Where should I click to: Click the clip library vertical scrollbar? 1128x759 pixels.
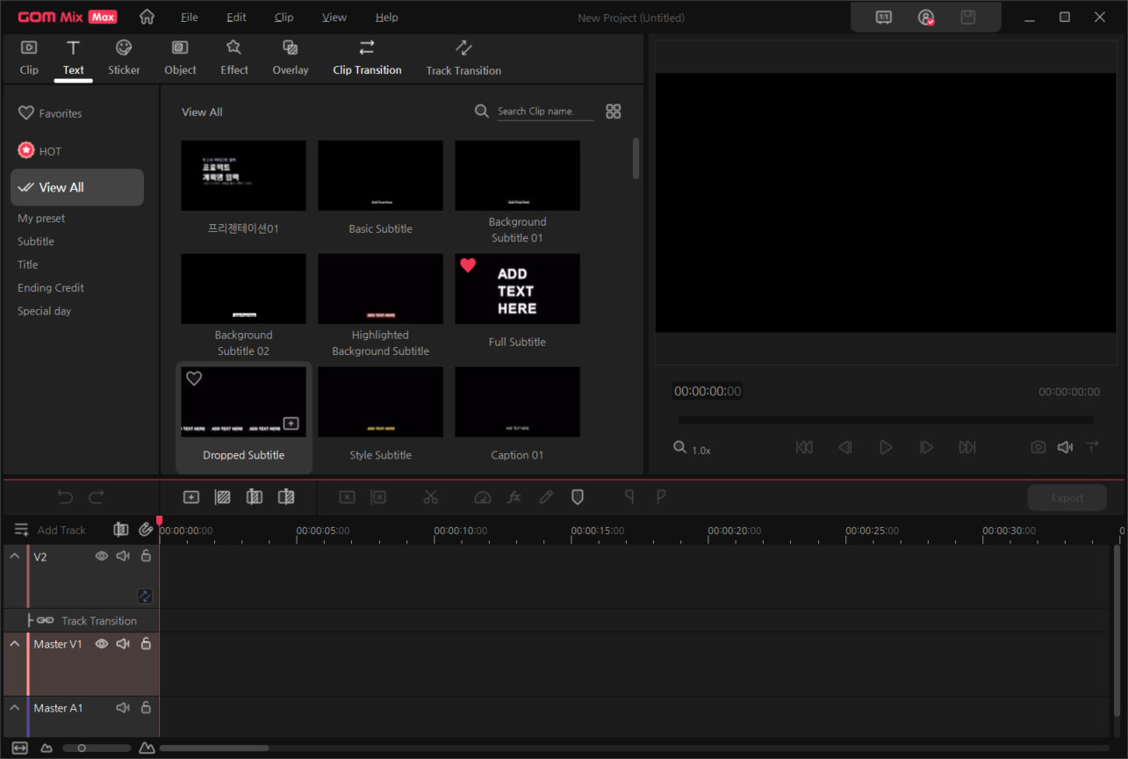point(636,158)
